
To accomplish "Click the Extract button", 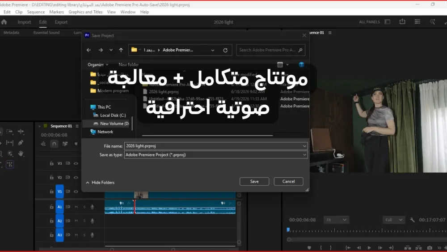I will tap(418, 248).
